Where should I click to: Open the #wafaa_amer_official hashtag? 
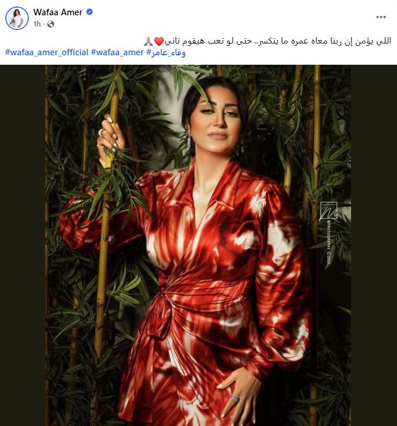(47, 52)
